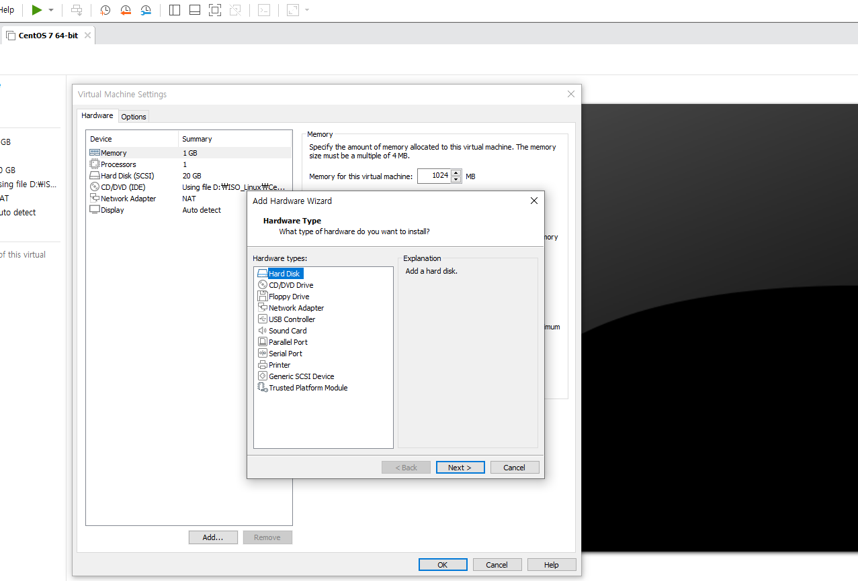The height and width of the screenshot is (581, 858).
Task: Click the 20 GB hard disk summary
Action: pos(192,176)
